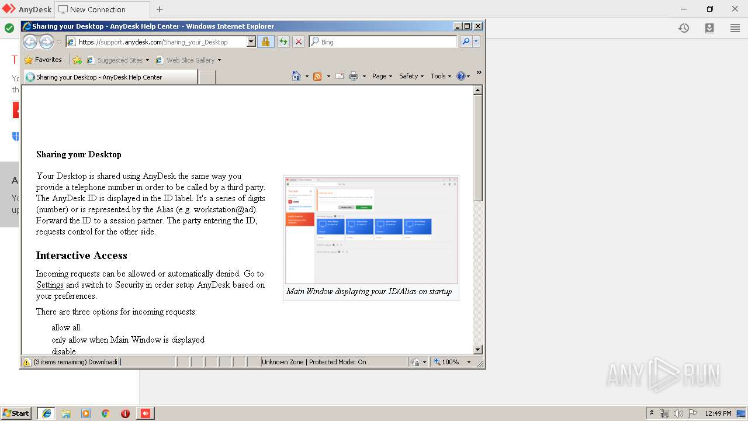Switch to AnyDesk taskbar button

pos(146,413)
